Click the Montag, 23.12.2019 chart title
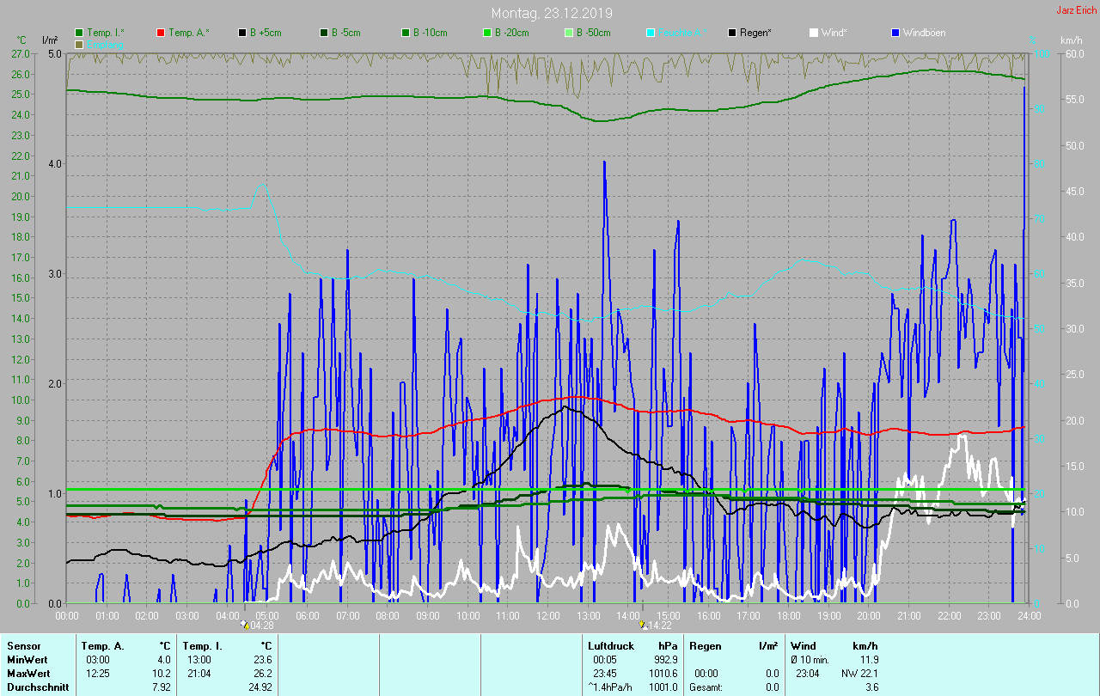The image size is (1100, 696). point(552,13)
